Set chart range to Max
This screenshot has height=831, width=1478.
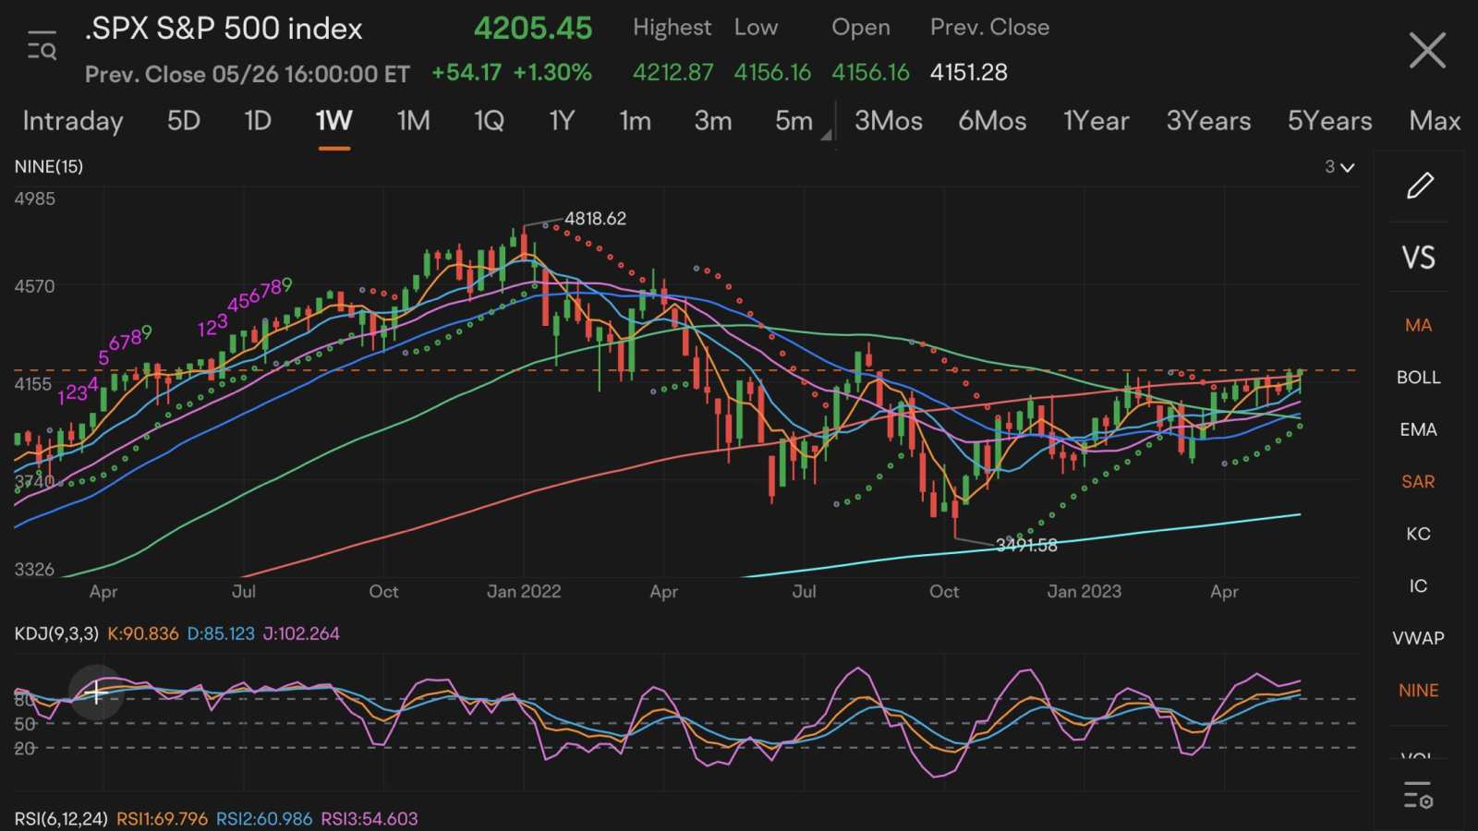click(1435, 121)
